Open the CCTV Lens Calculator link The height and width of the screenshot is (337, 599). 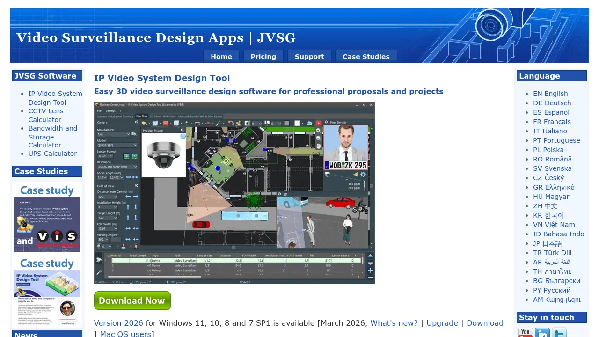[46, 115]
